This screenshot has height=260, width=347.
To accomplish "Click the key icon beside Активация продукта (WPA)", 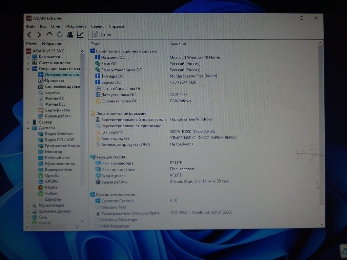I will [x=98, y=145].
